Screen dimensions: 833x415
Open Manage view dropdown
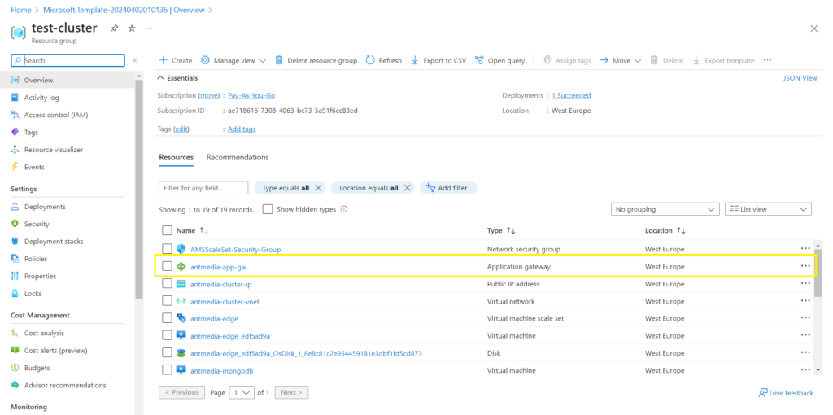pyautogui.click(x=233, y=60)
